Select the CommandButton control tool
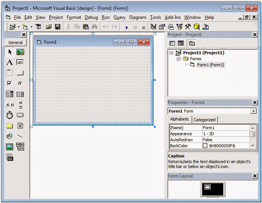Viewport: 262px width, 203px height. [x=20, y=73]
